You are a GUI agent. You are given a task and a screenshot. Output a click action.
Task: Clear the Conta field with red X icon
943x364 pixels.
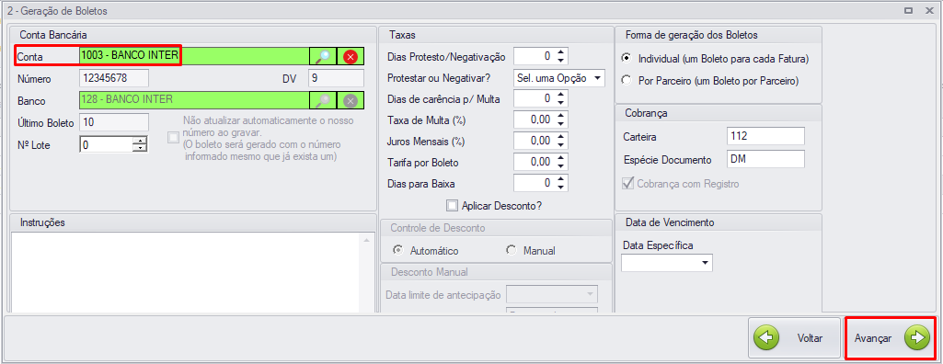(351, 56)
